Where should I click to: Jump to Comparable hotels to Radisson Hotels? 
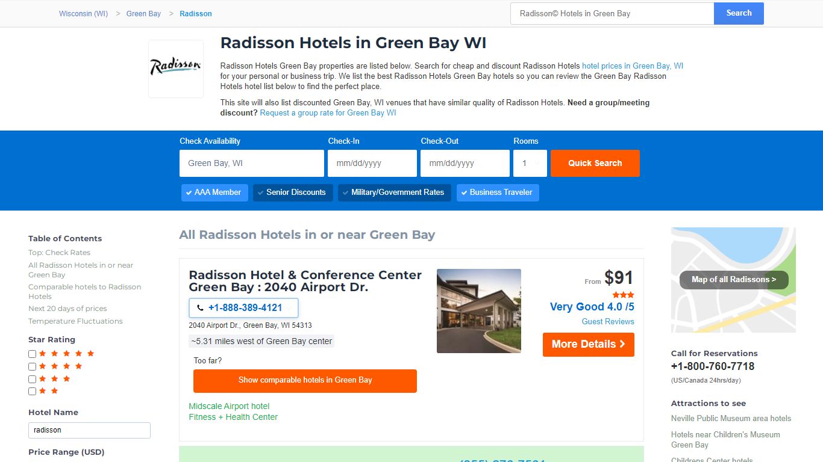pyautogui.click(x=85, y=292)
